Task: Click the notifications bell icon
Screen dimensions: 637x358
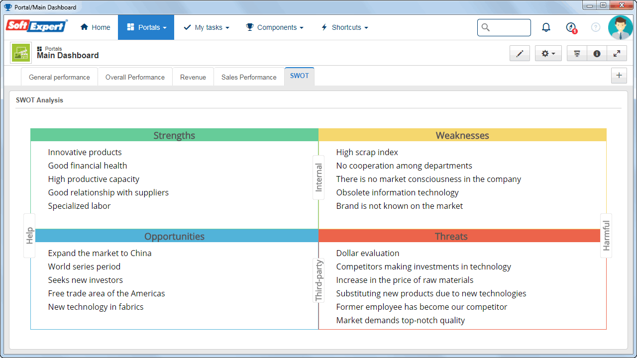Action: point(546,27)
